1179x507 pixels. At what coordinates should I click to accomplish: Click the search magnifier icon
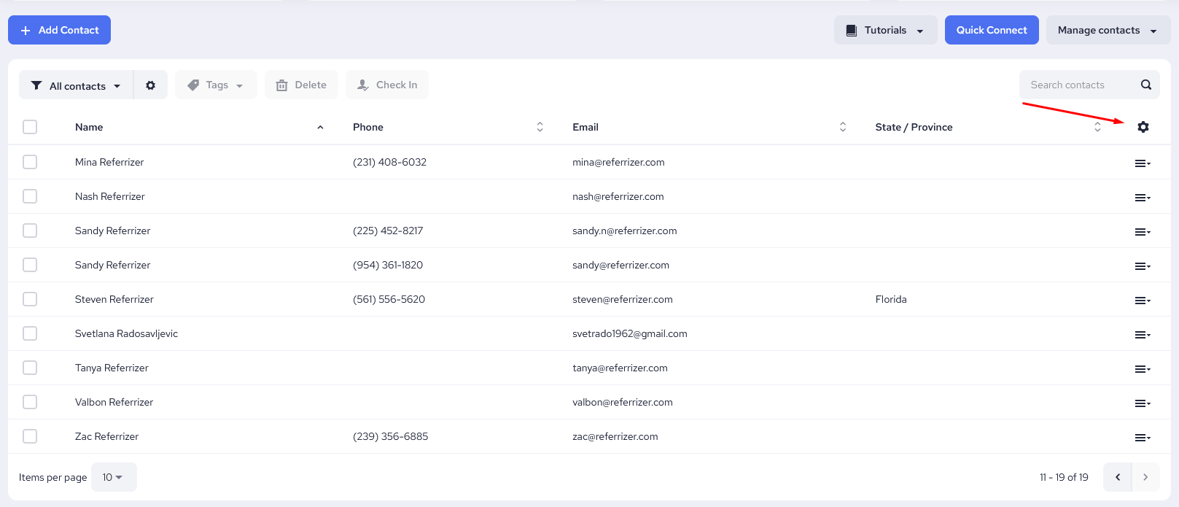1145,85
